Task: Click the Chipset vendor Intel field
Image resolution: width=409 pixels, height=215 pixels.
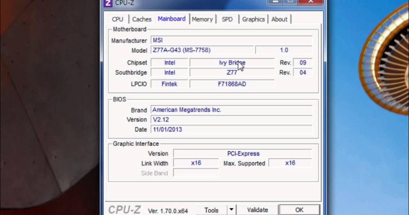Action: pyautogui.click(x=170, y=62)
